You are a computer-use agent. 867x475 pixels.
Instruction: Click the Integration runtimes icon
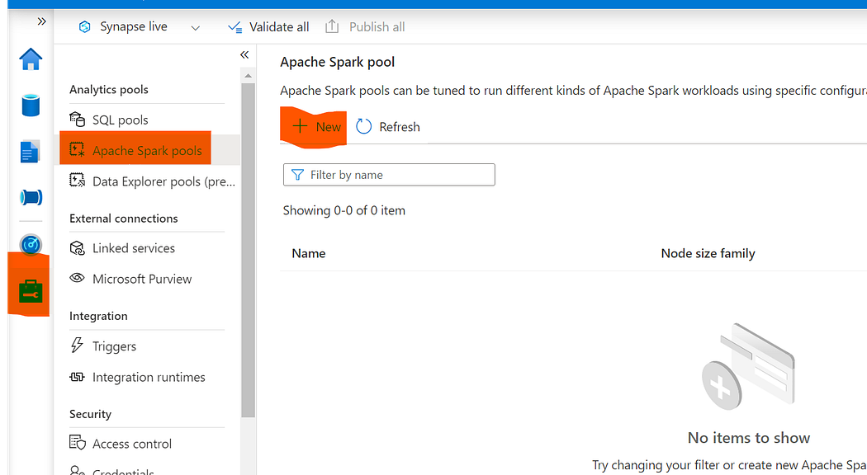point(77,377)
